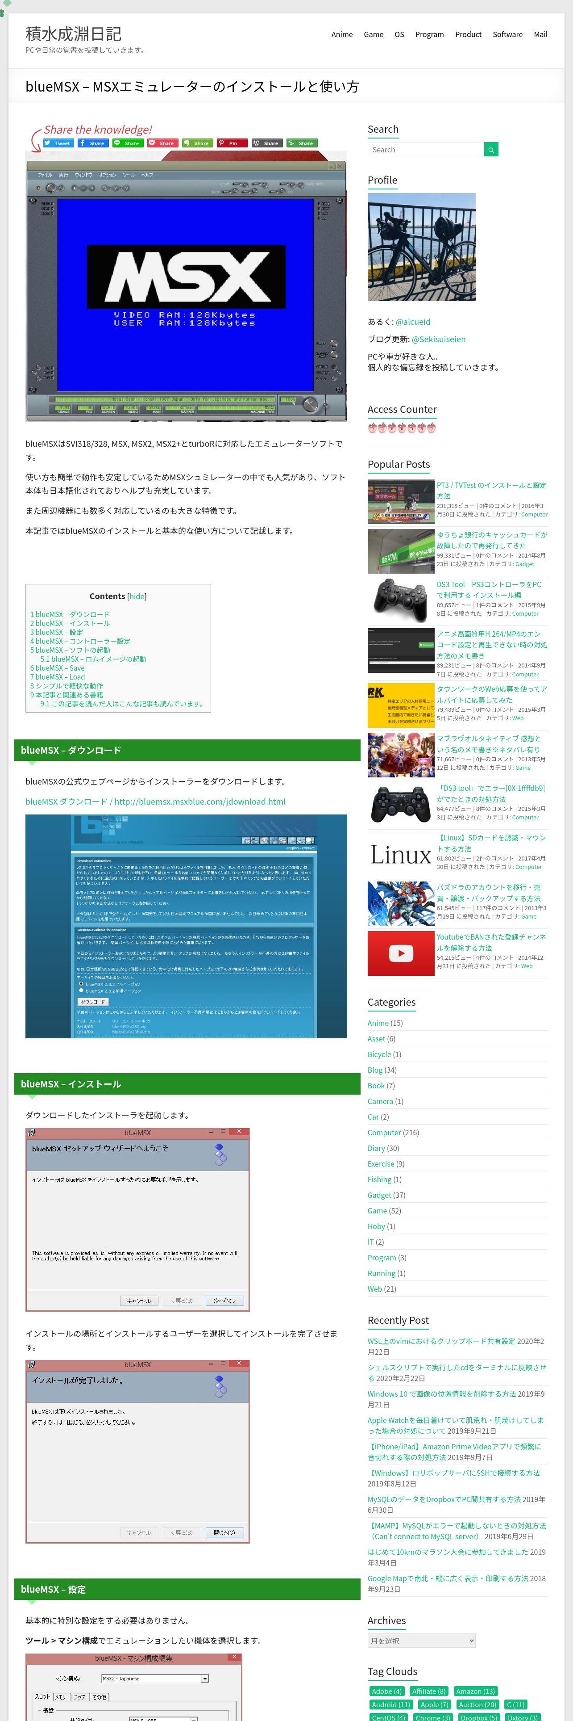Image resolution: width=573 pixels, height=1721 pixels.
Task: Hide the Contents table of contents
Action: (137, 596)
